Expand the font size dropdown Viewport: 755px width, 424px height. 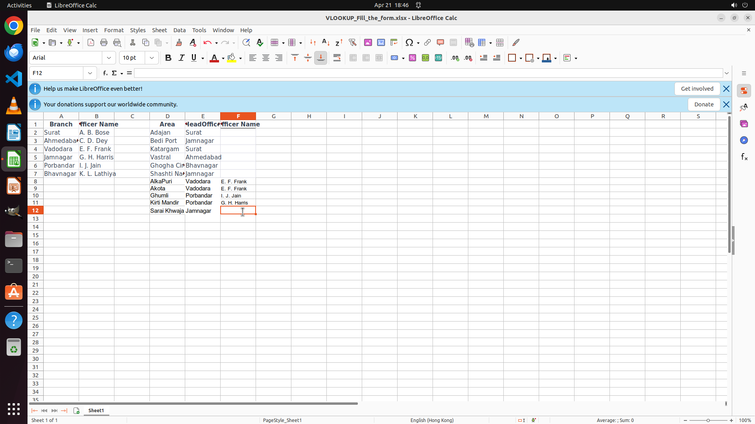(x=152, y=58)
